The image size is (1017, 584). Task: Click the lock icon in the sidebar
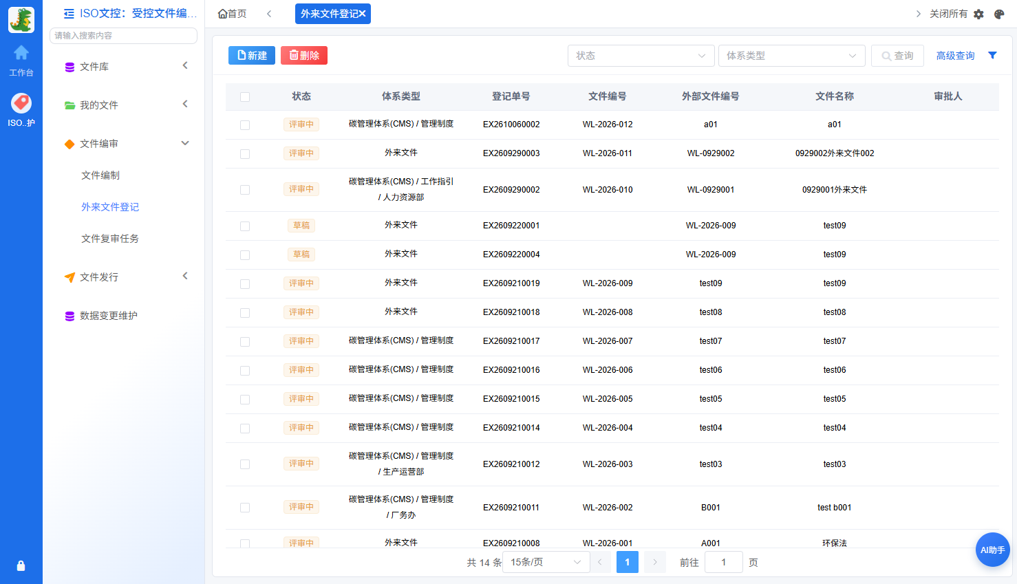click(21, 565)
